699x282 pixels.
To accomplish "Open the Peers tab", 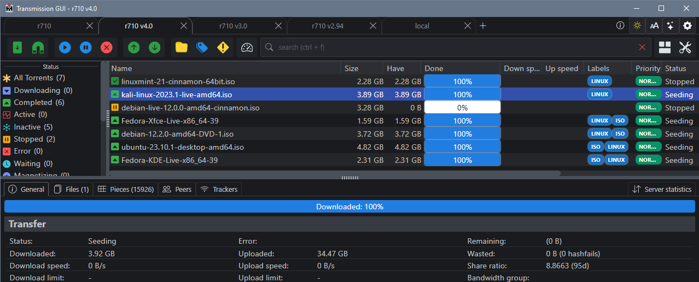I will 177,189.
